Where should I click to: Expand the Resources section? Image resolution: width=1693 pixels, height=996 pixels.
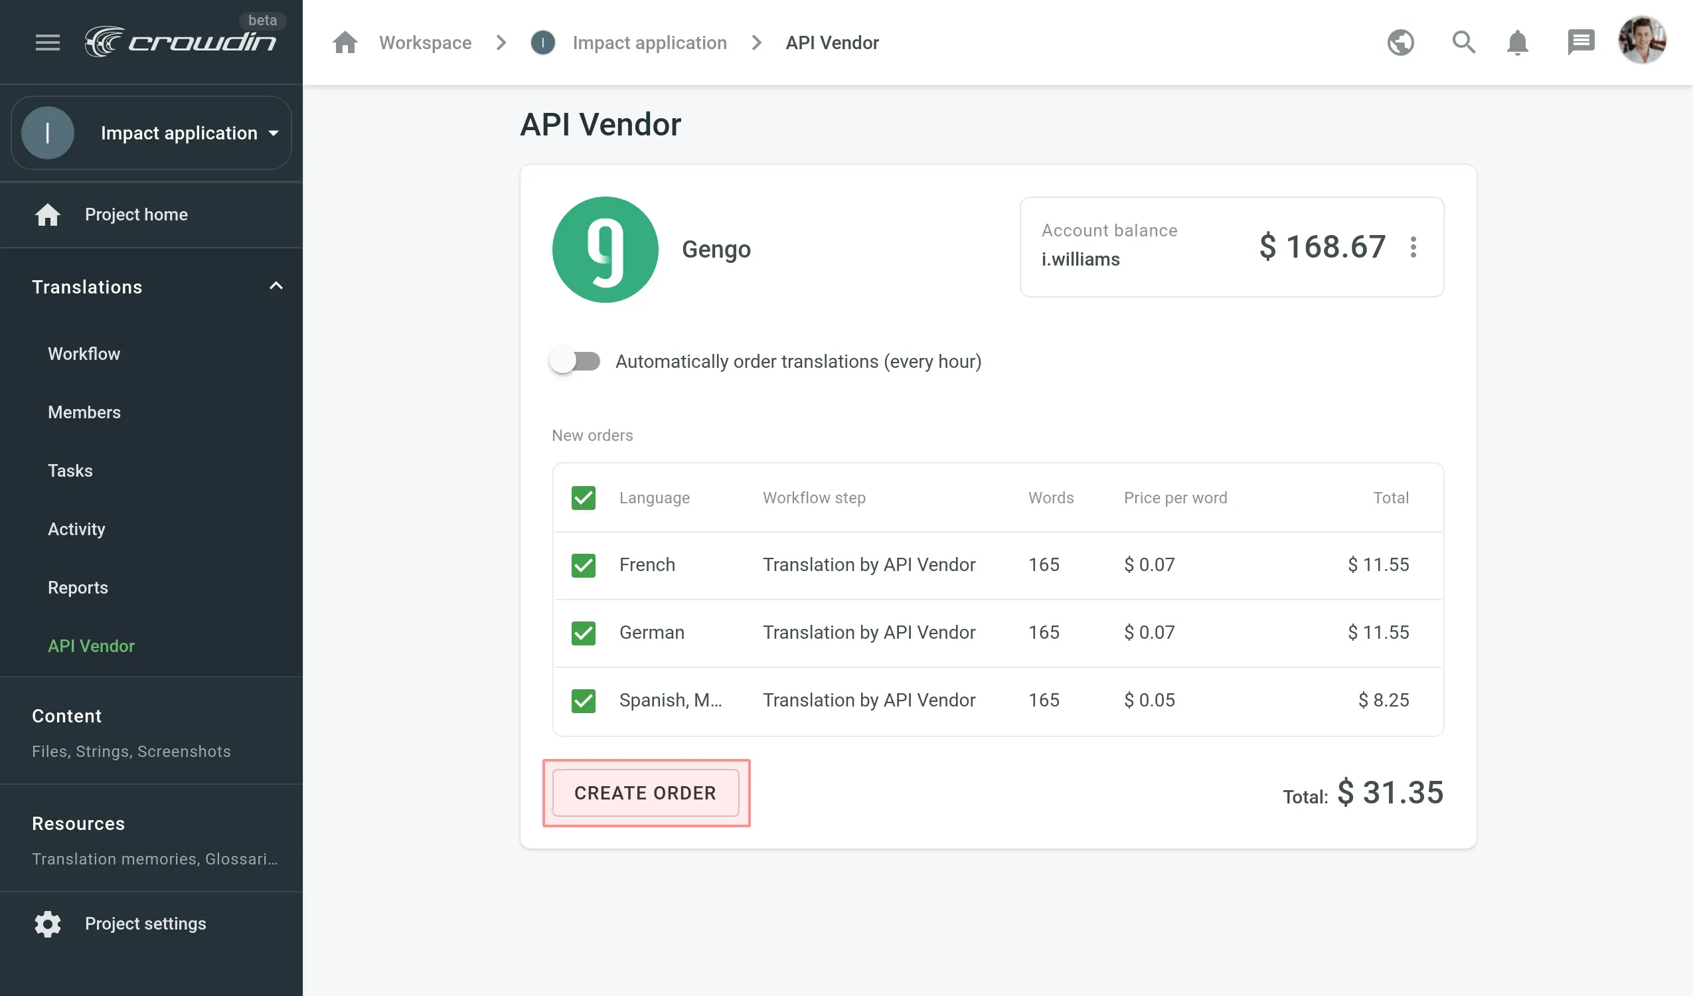[x=151, y=839]
